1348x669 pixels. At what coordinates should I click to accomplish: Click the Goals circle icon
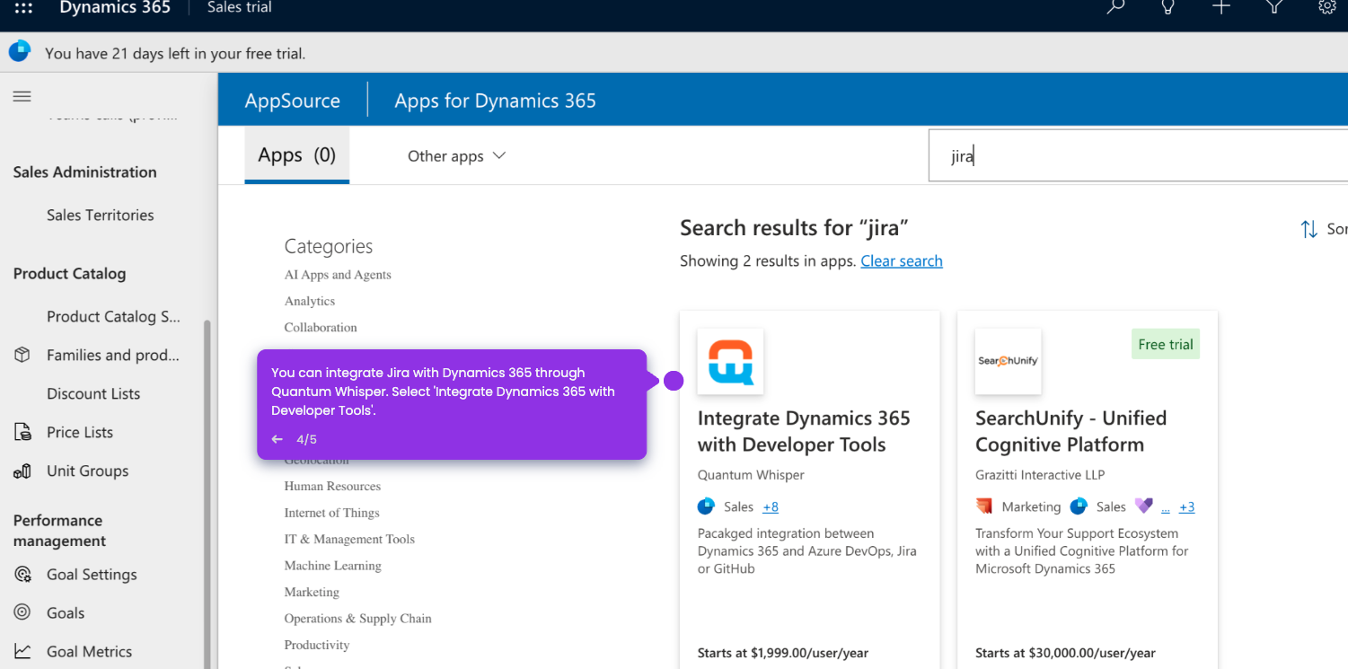click(22, 612)
